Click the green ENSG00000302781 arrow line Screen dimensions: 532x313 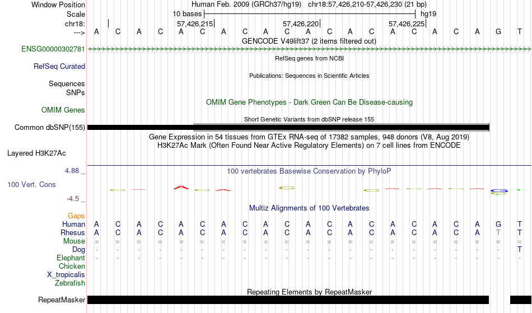pyautogui.click(x=310, y=49)
